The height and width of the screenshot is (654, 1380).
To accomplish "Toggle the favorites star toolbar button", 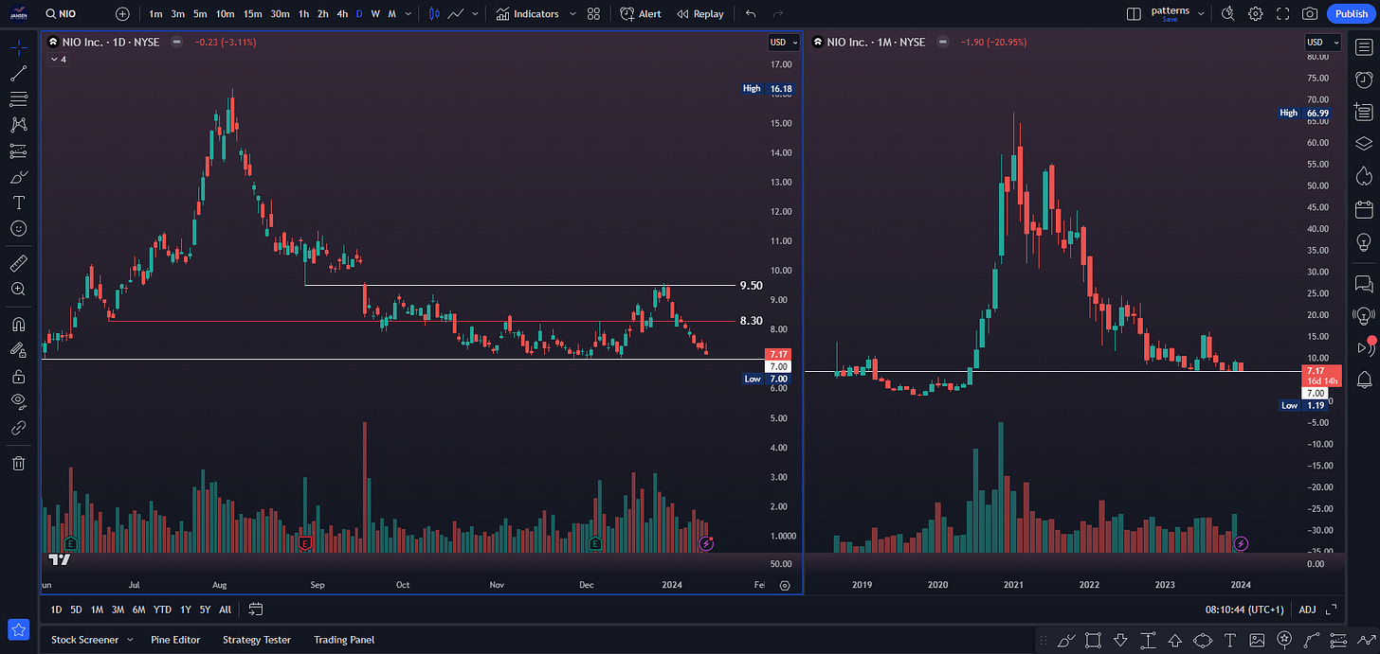I will click(19, 629).
